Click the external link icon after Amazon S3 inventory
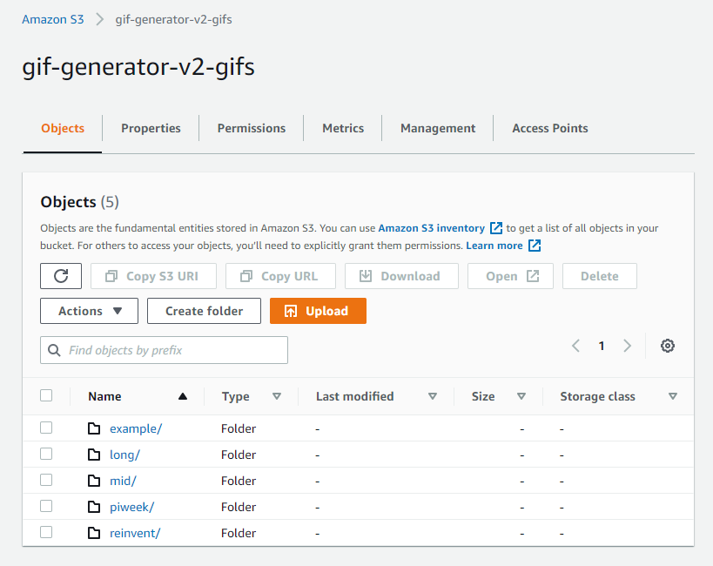Image resolution: width=713 pixels, height=566 pixels. 496,228
